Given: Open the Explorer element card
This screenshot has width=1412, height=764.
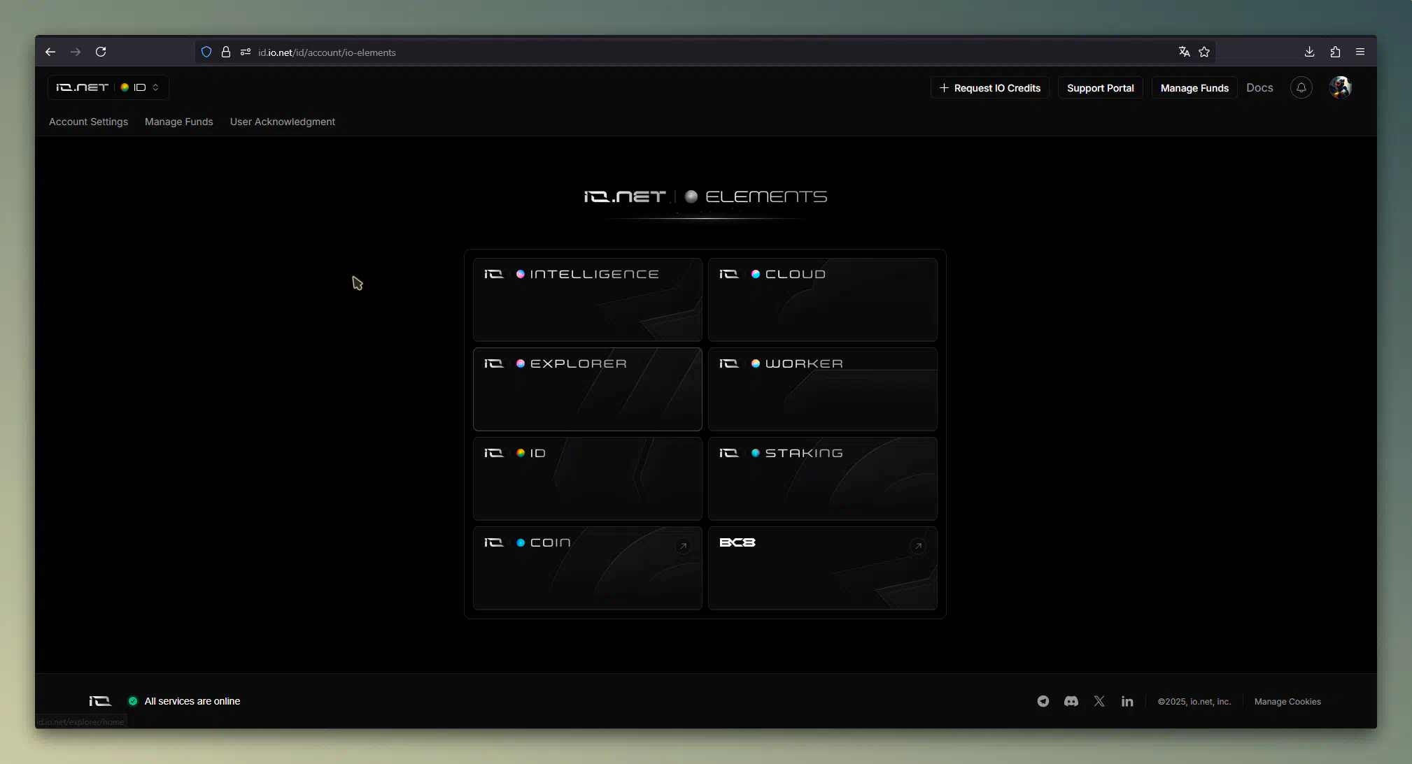Looking at the screenshot, I should click(x=588, y=389).
